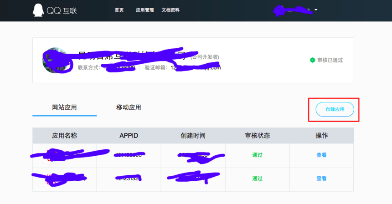This screenshot has height=204, width=392.
Task: Click 查看 for the second application row
Action: point(321,178)
